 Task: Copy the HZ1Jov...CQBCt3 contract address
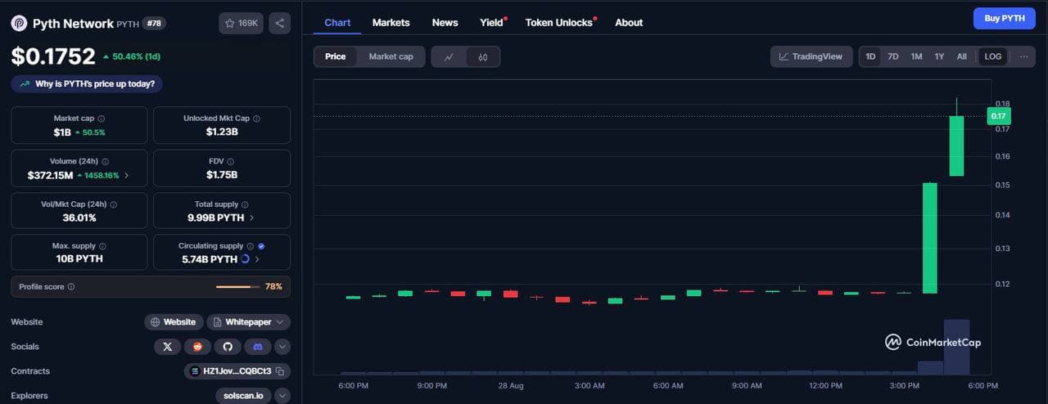(x=280, y=371)
